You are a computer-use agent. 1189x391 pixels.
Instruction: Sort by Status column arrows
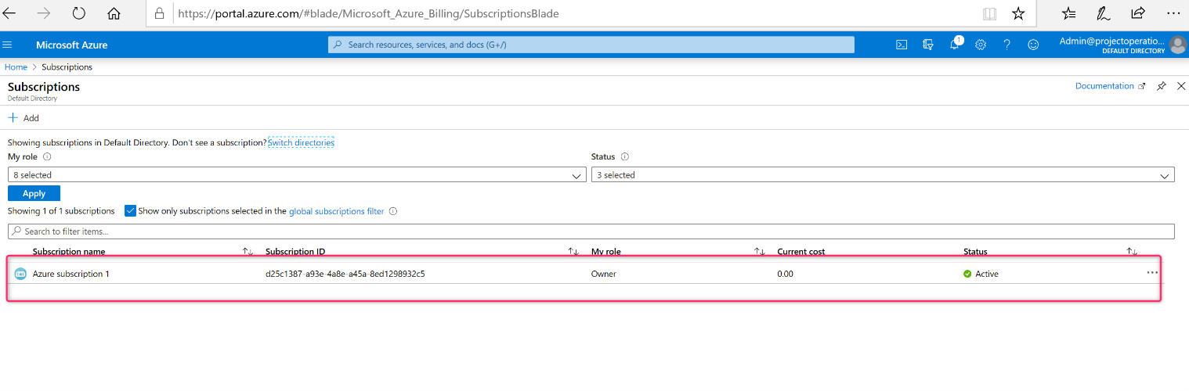click(x=1132, y=252)
